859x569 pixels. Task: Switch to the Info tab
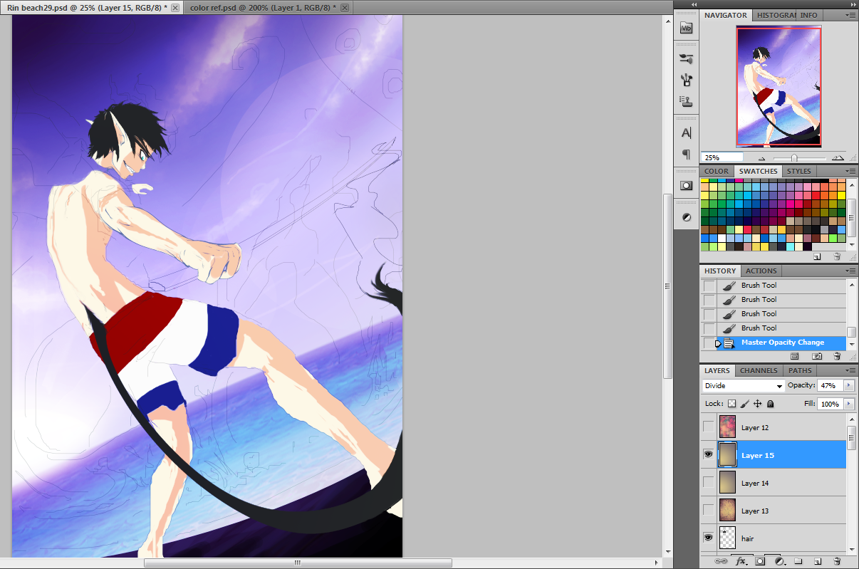click(x=808, y=15)
